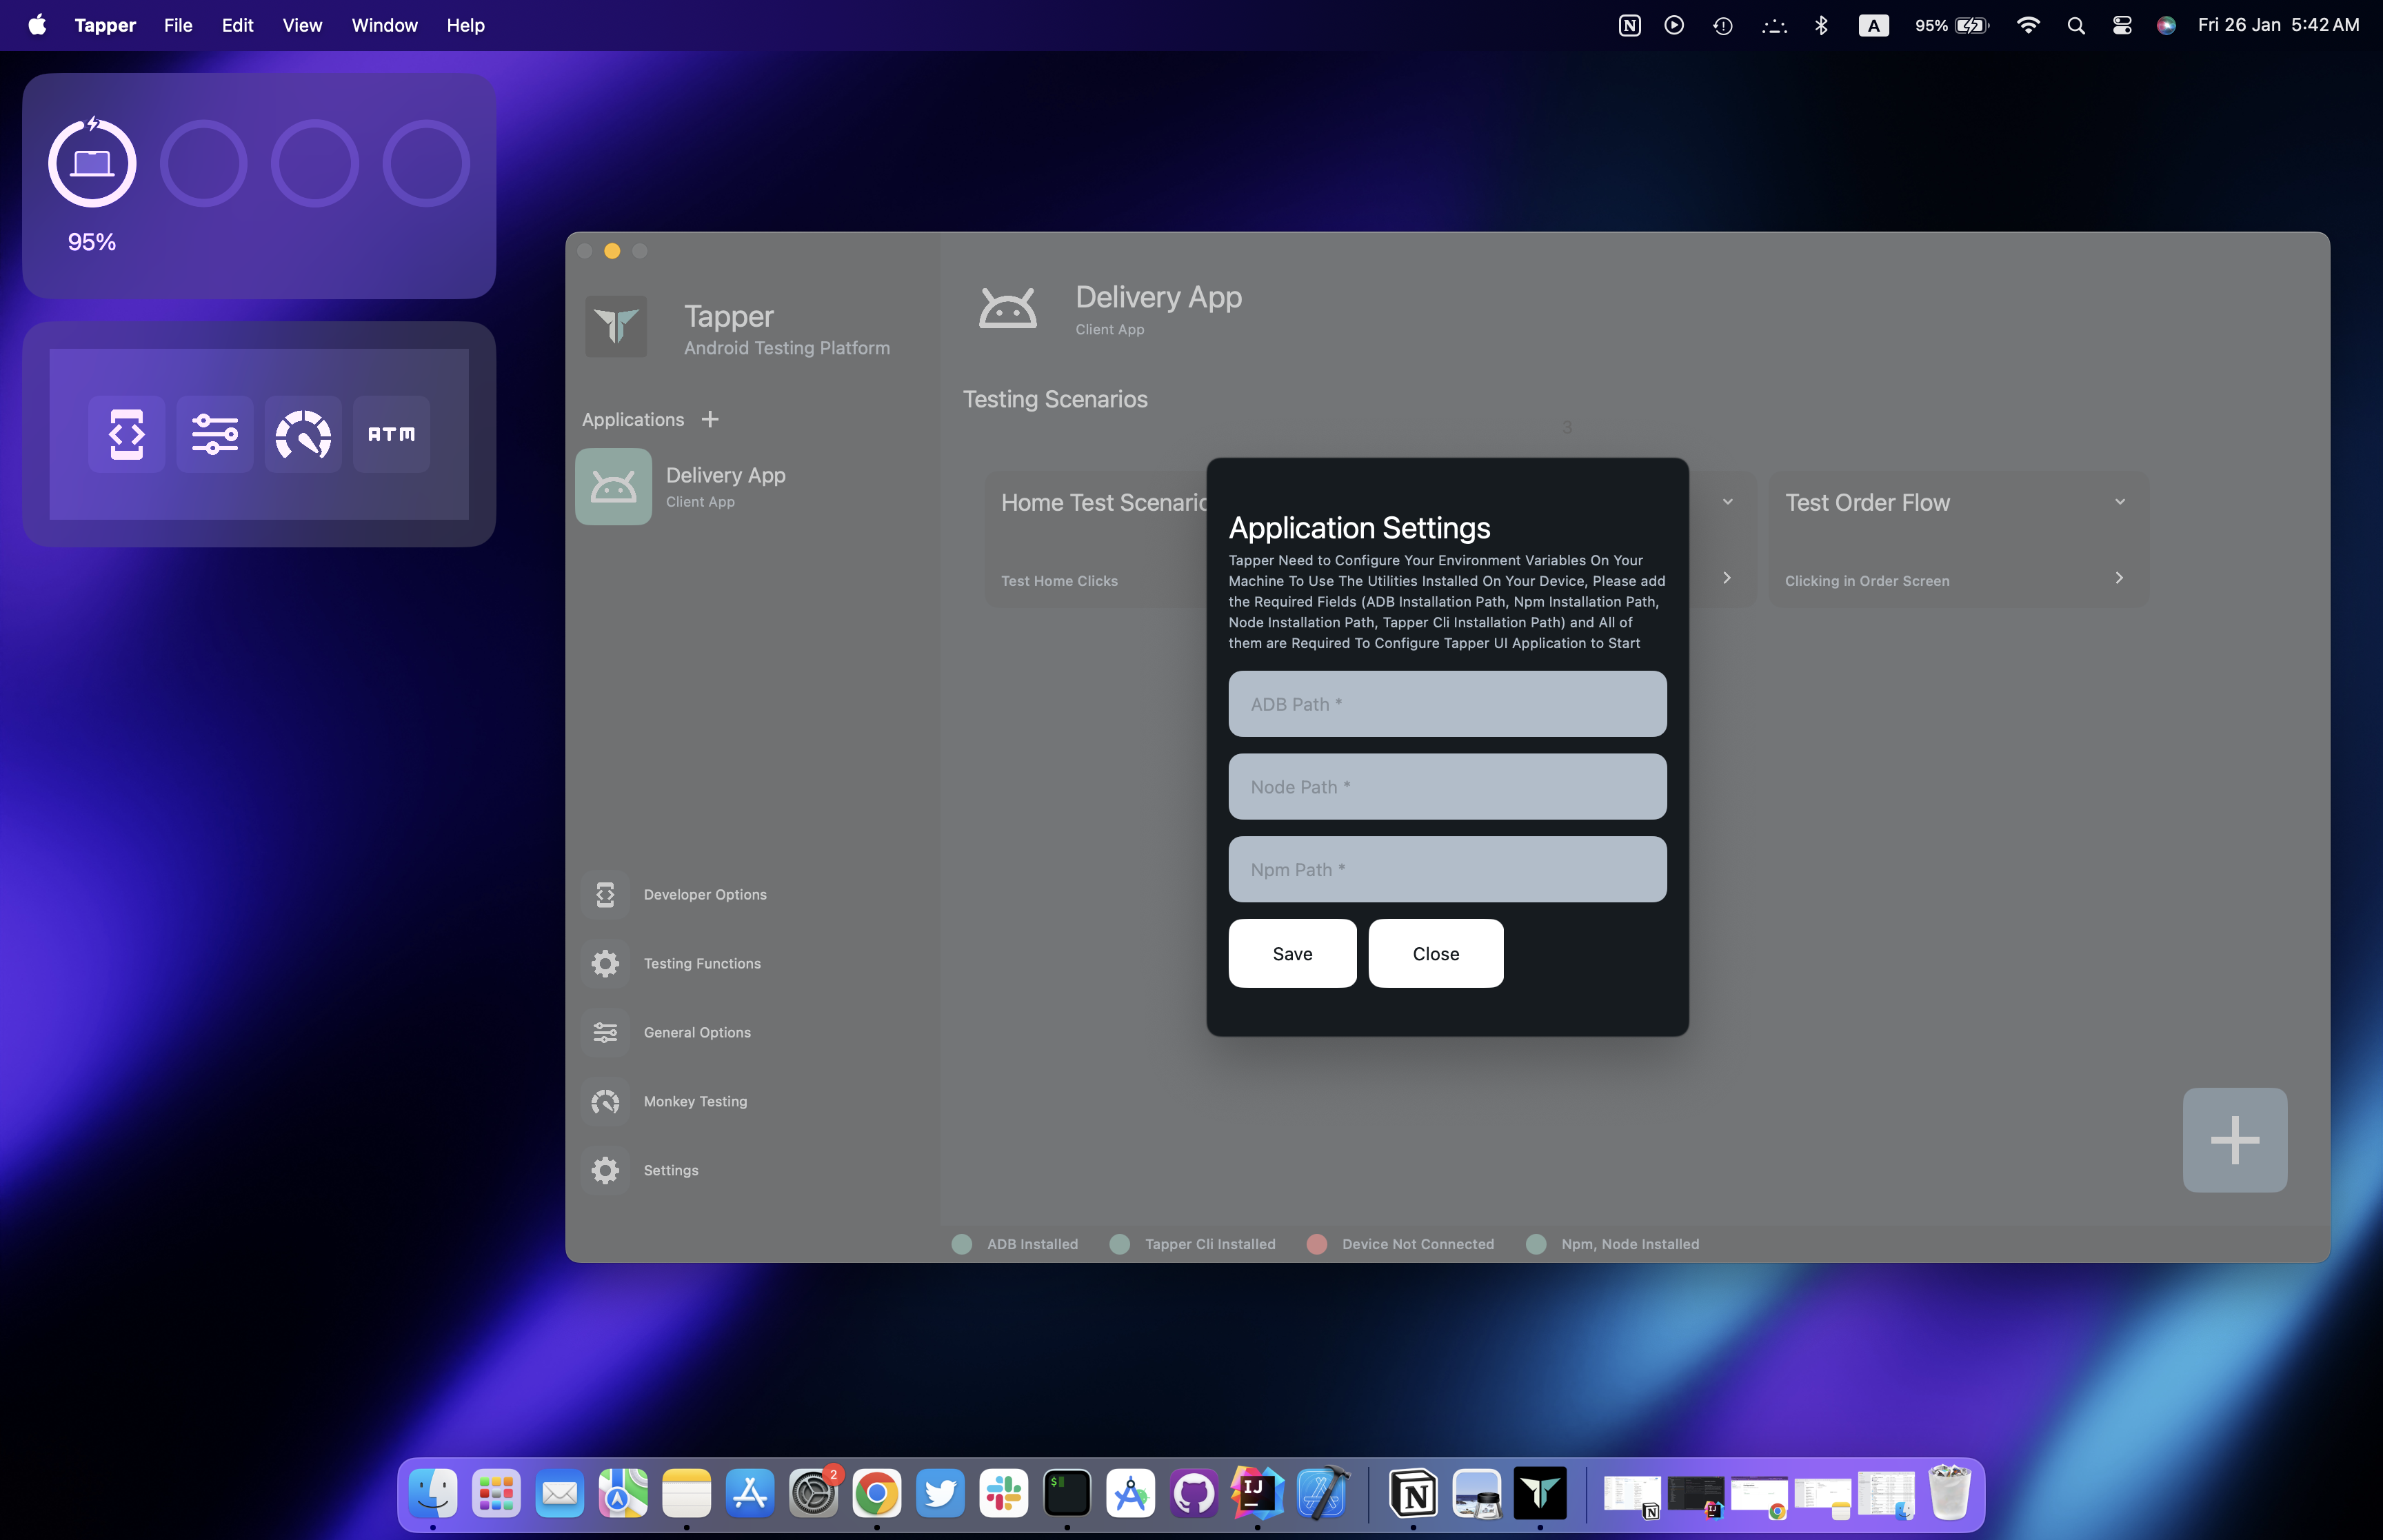The width and height of the screenshot is (2383, 1540).
Task: Focus the Node Path input field
Action: coord(1447,787)
